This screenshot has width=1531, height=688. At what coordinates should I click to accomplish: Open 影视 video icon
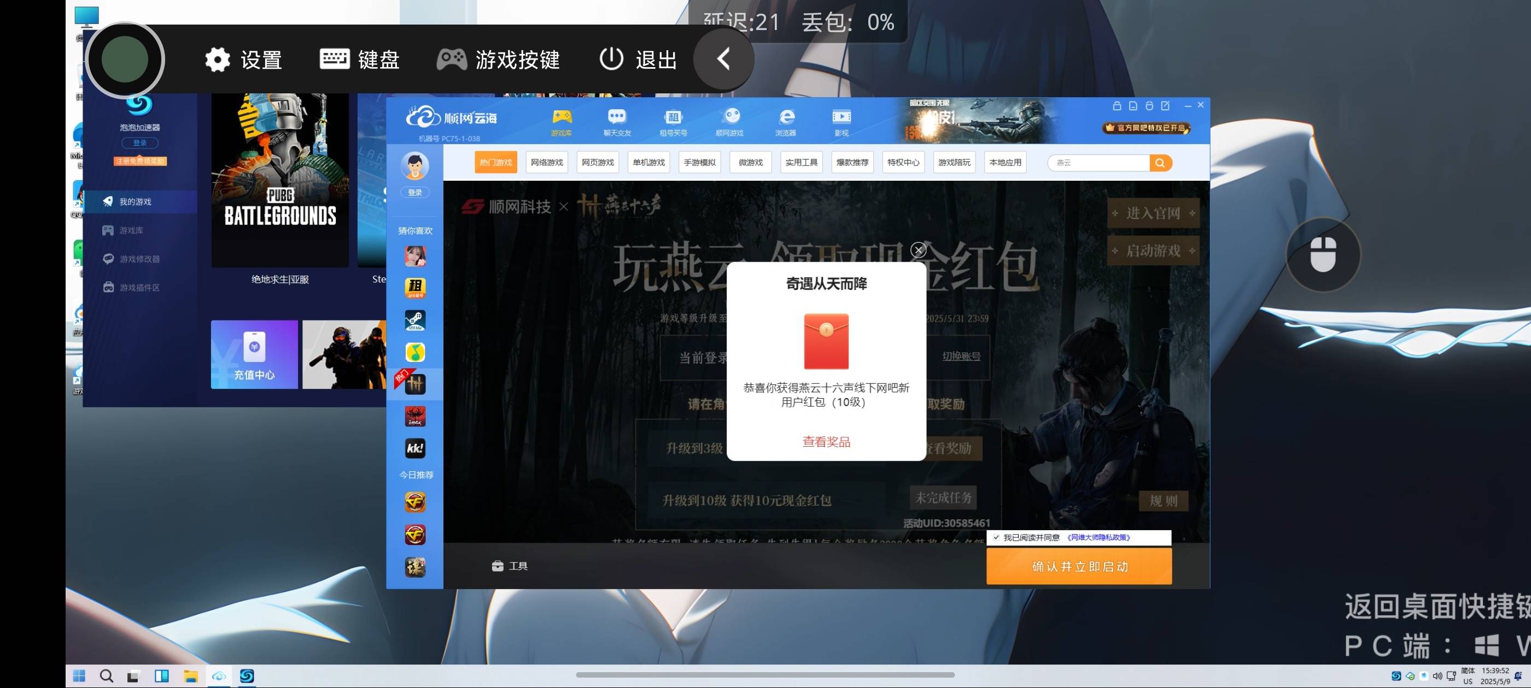coord(841,122)
